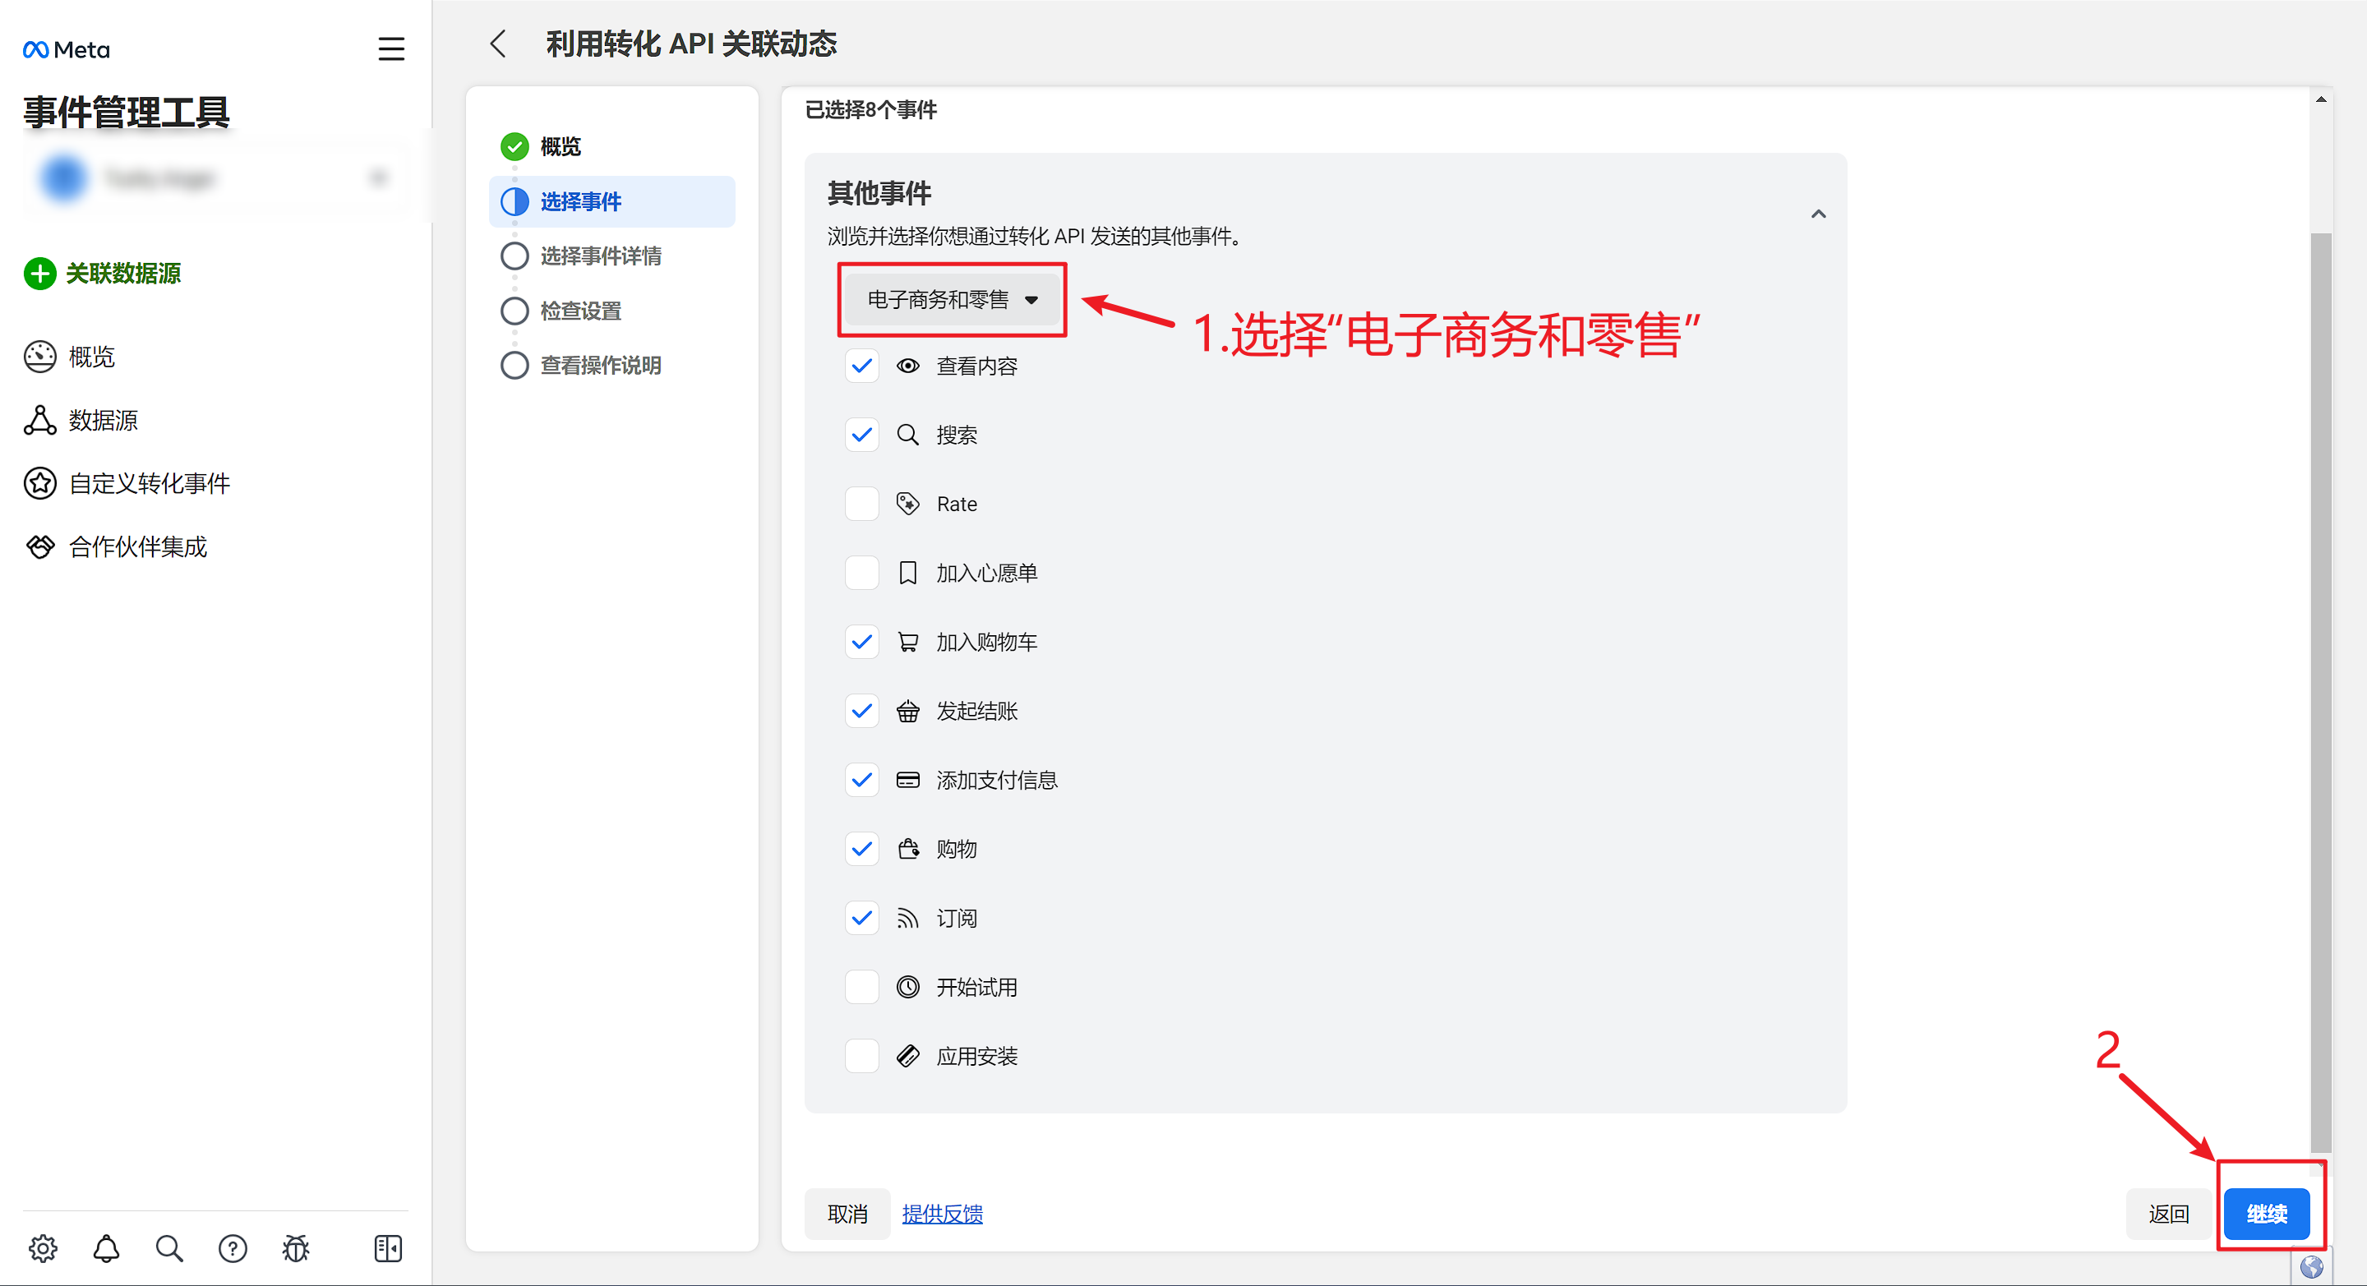Screen dimensions: 2367x1286
Task: Click the basket icon for 发起结账
Action: [x=908, y=711]
